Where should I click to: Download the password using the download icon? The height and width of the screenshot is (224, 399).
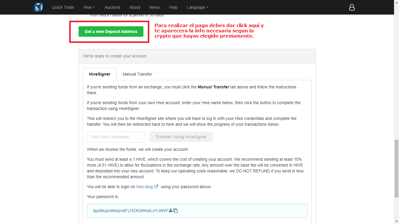(x=171, y=211)
